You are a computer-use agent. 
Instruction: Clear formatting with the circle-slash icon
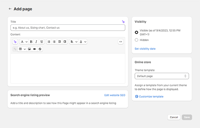(40, 49)
